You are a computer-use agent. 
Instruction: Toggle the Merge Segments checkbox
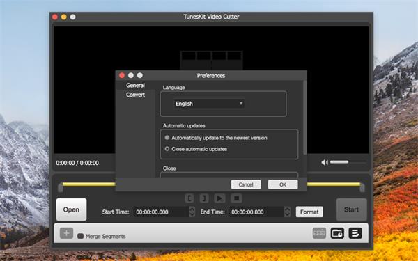coord(80,236)
